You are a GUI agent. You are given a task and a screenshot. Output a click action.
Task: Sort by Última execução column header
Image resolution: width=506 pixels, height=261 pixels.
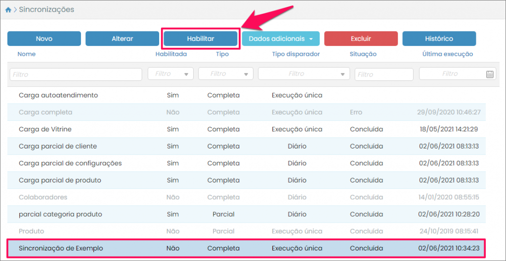tap(447, 54)
